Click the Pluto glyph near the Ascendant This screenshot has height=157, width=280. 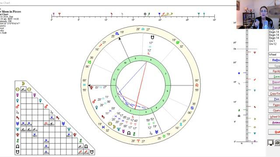tap(91, 87)
